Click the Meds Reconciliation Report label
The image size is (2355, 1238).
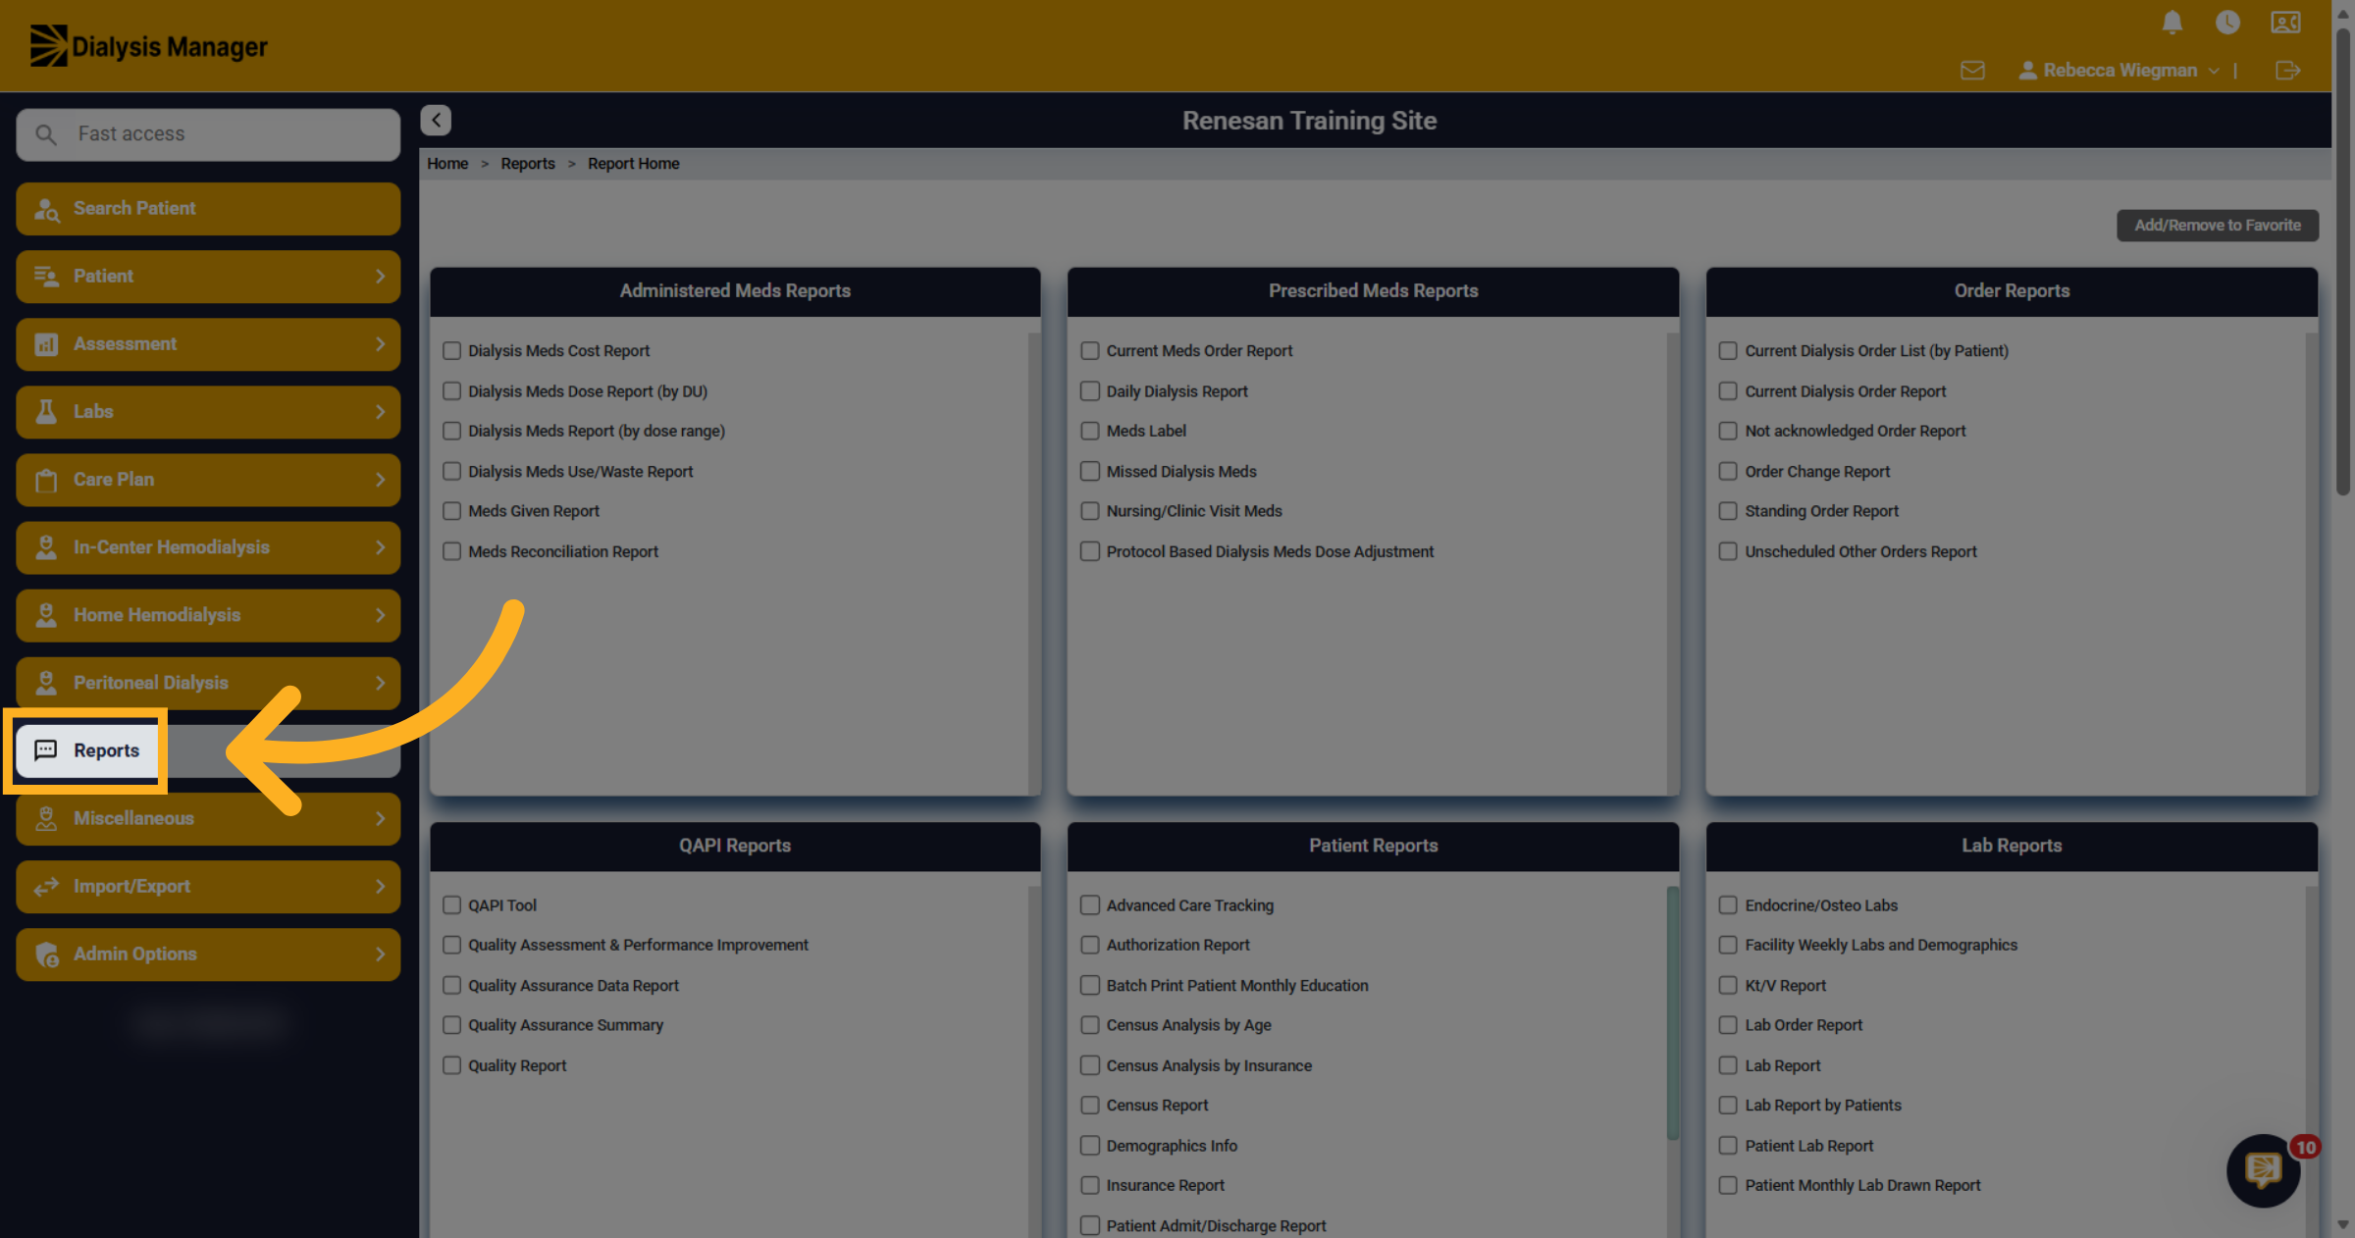click(x=563, y=552)
